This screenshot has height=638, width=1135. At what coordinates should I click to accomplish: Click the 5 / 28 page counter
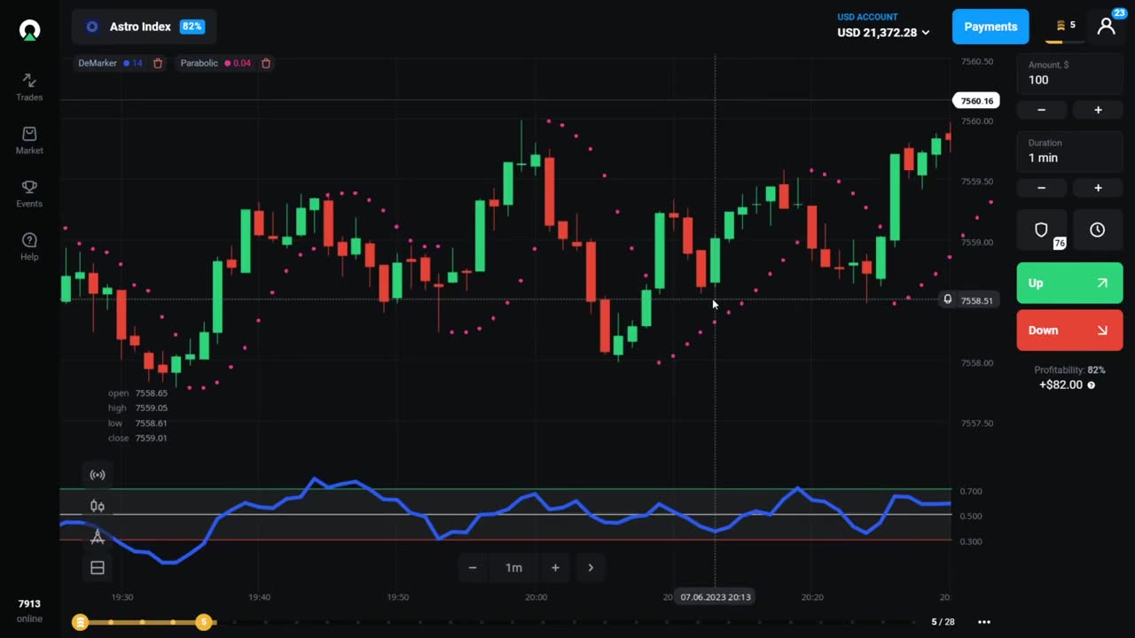click(943, 622)
